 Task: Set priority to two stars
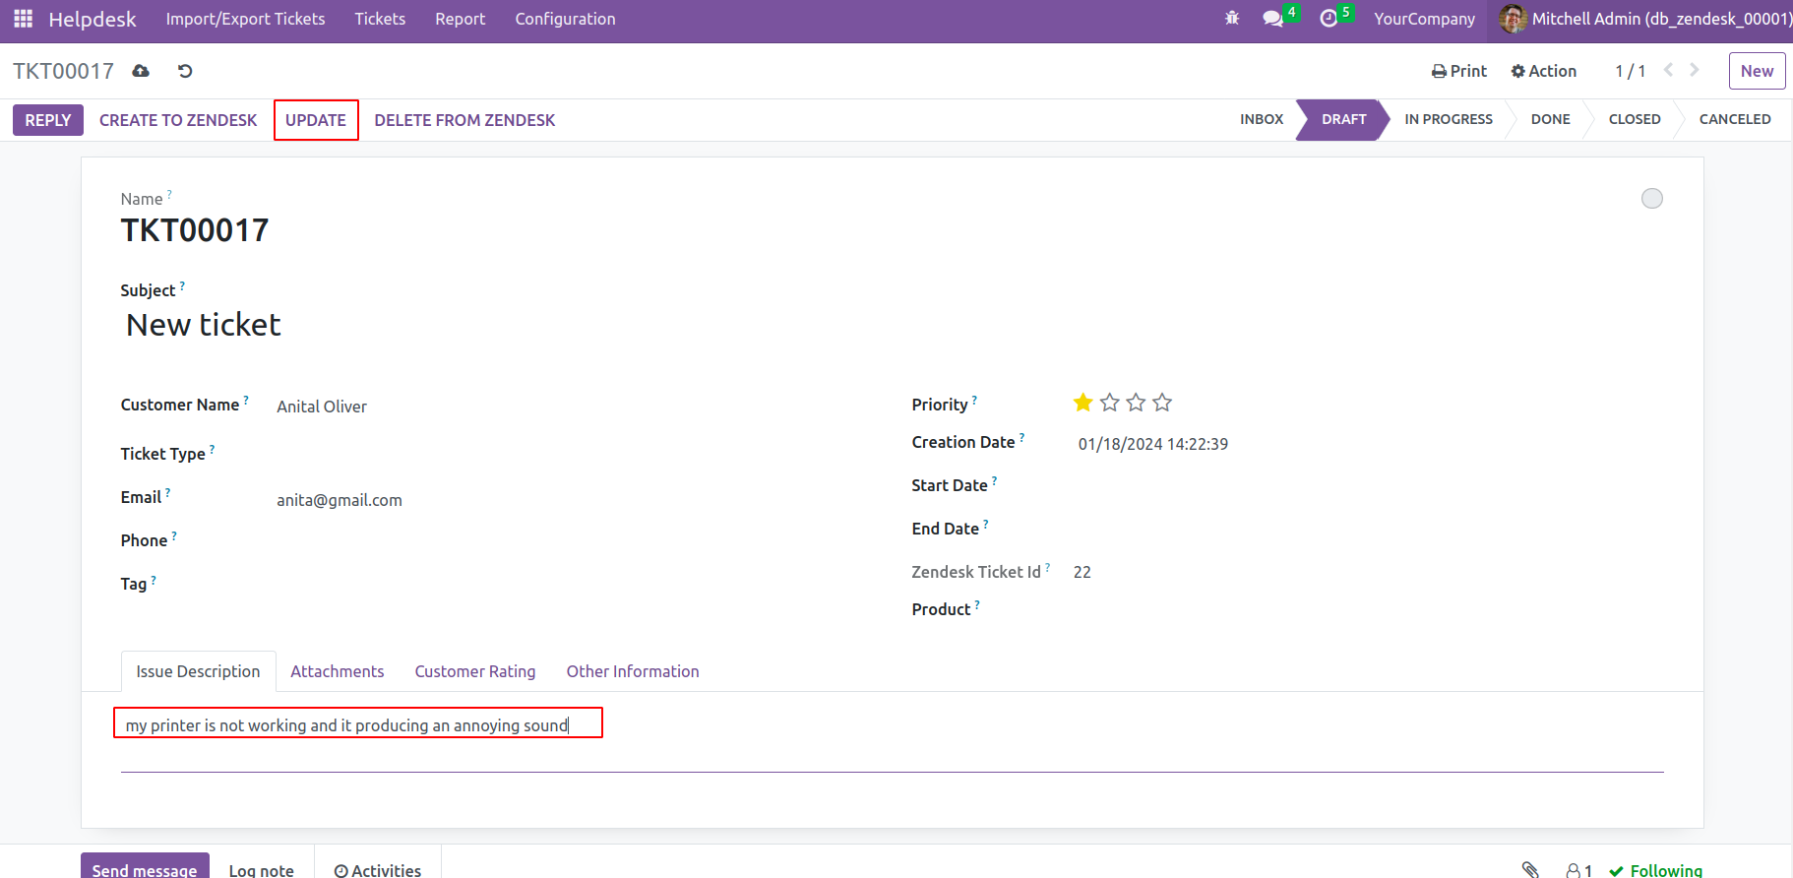[1110, 403]
